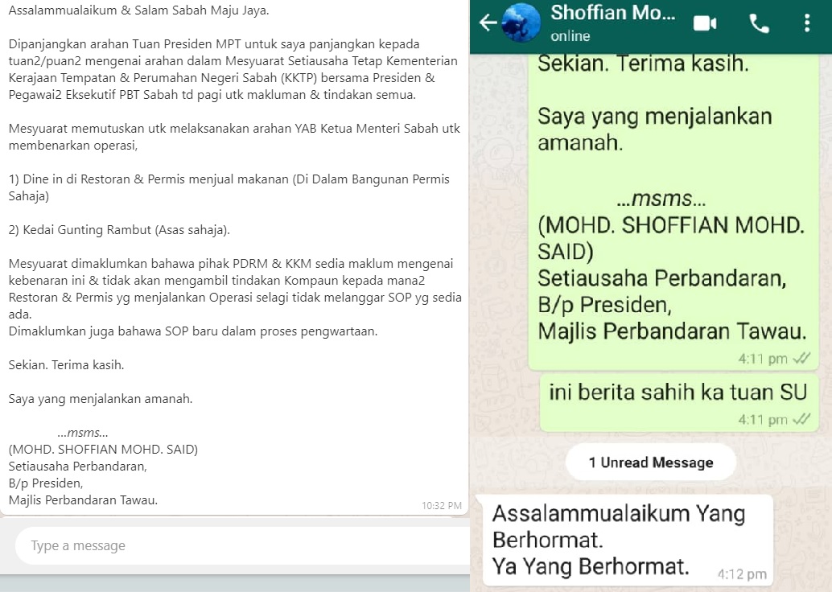The height and width of the screenshot is (592, 832).
Task: Click the double-tick status at 4:11 pm on long message
Action: [x=801, y=359]
